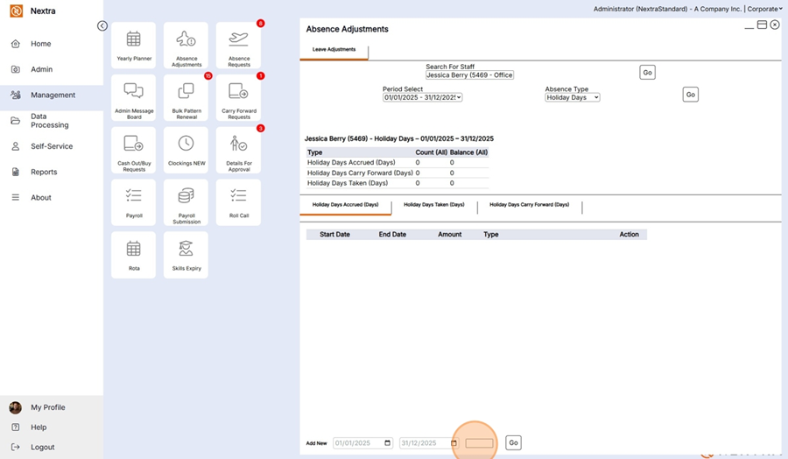Switch to Holiday Days Taken tab
Screen dimensions: 788x459
433,205
